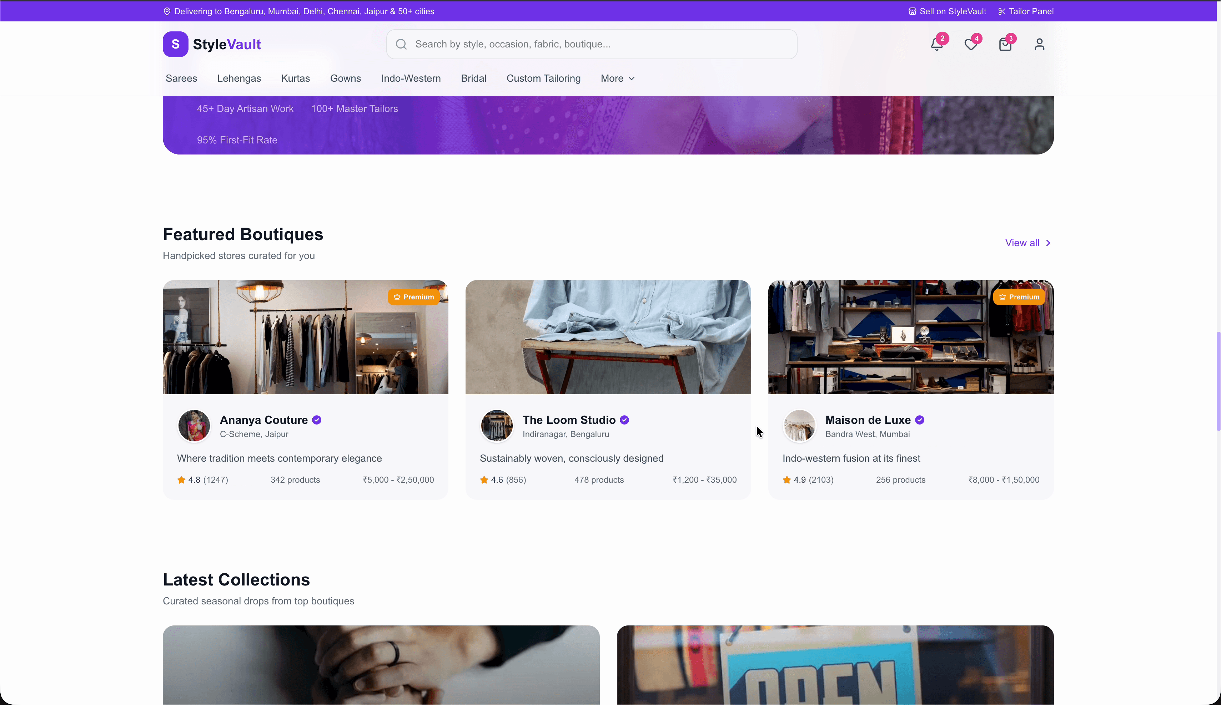1221x705 pixels.
Task: Open the user account icon
Action: click(1039, 44)
